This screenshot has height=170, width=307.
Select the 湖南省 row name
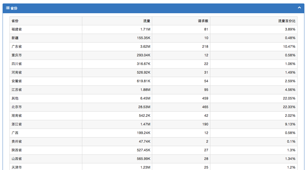tap(17, 116)
